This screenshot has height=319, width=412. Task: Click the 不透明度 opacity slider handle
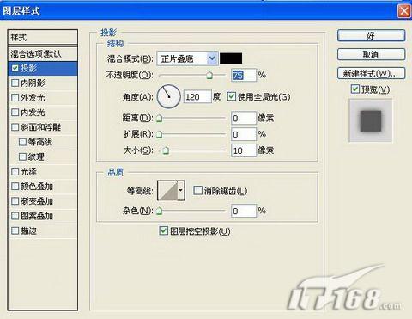[x=209, y=76]
